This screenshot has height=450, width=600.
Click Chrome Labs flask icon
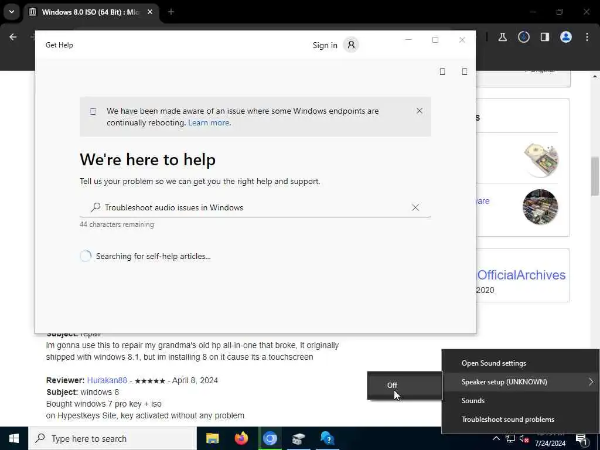click(x=502, y=37)
